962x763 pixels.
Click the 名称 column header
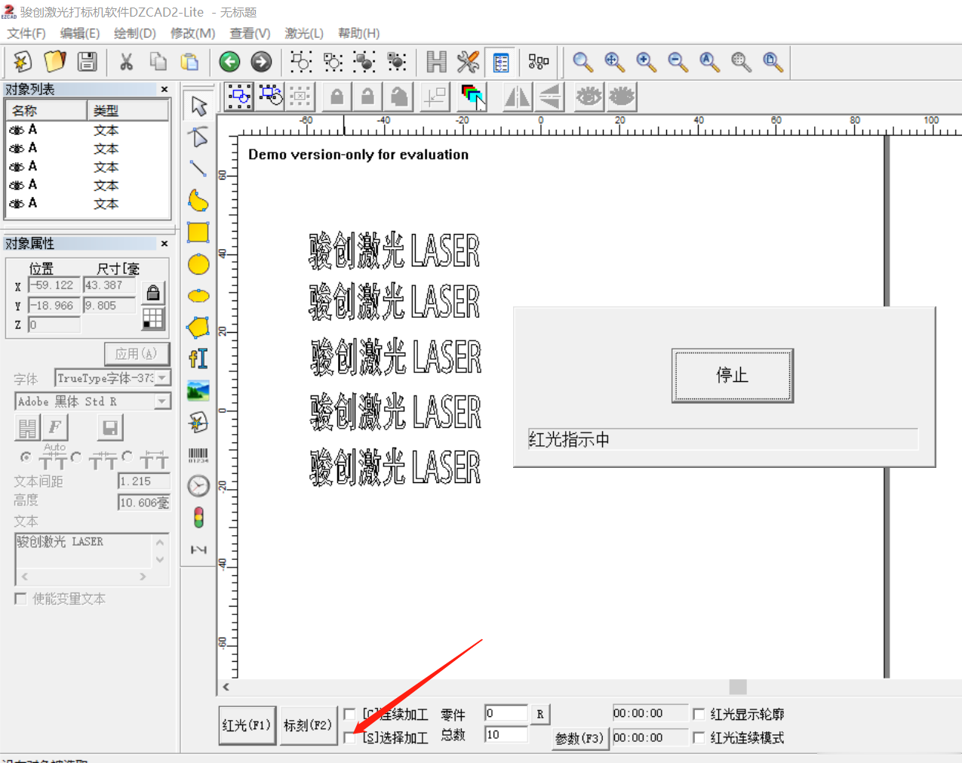coord(47,110)
